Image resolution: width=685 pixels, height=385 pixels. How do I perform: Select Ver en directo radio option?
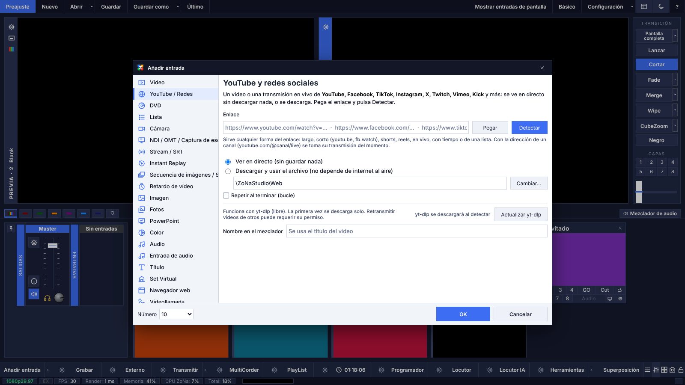point(228,162)
